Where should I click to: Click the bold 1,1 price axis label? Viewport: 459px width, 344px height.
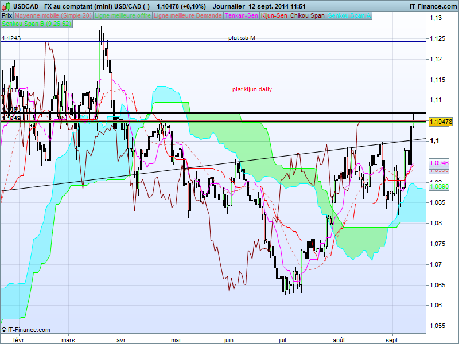tap(434, 141)
